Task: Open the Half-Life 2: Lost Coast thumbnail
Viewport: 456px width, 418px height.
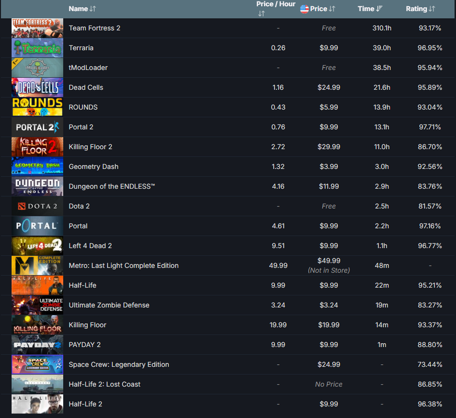Action: 37,384
